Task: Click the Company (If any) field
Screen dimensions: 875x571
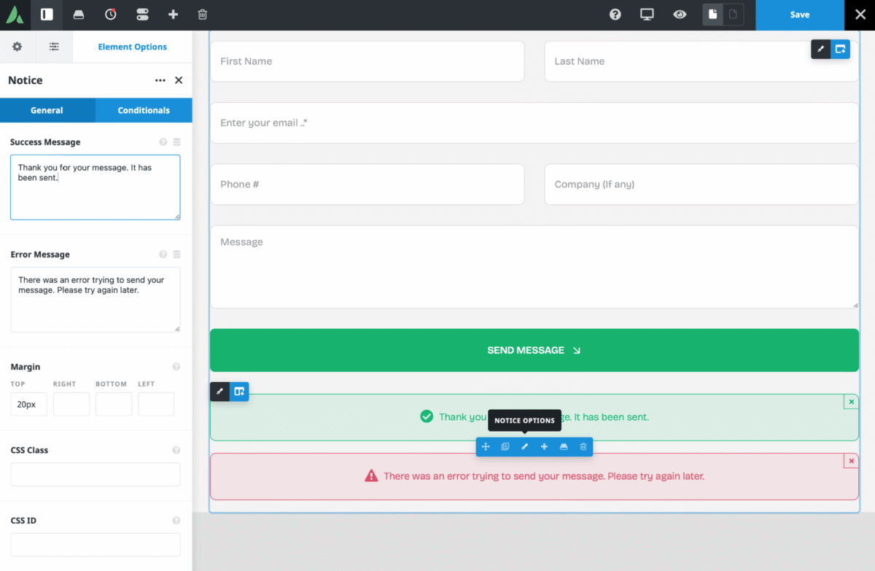Action: tap(701, 184)
